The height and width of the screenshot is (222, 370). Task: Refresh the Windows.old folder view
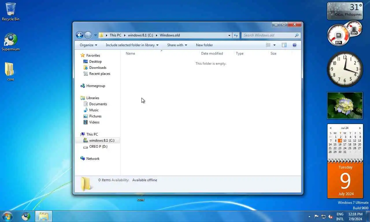pos(236,35)
